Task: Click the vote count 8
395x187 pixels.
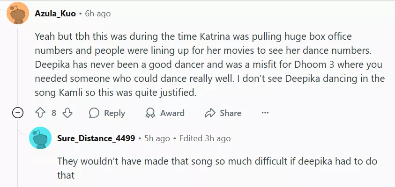Action: 54,113
